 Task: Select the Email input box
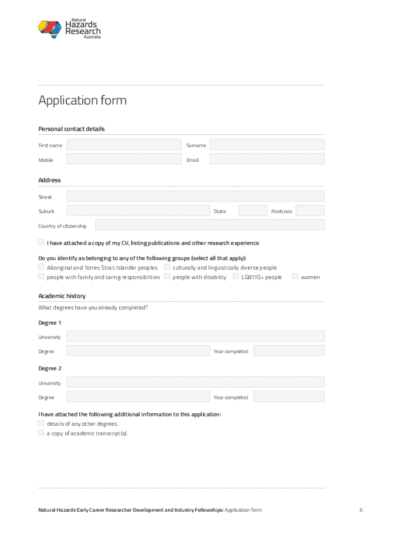(267, 159)
